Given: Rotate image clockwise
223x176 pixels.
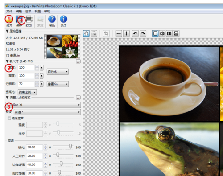Looking at the screenshot, I should [x=143, y=33].
